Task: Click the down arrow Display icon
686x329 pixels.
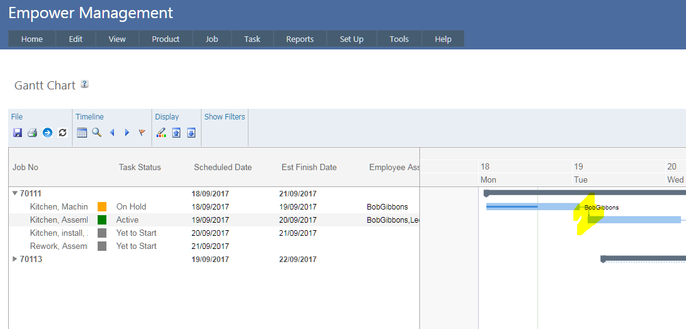Action: [192, 133]
